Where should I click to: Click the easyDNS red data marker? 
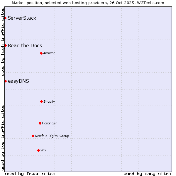coord(5,81)
